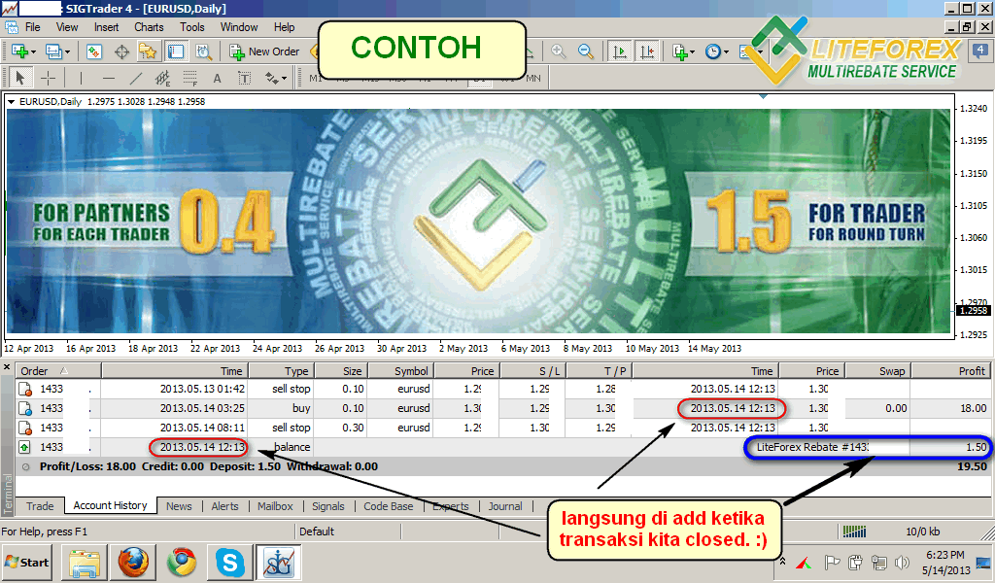Switch to the Mailbox tab
Image resolution: width=995 pixels, height=583 pixels.
pos(275,506)
